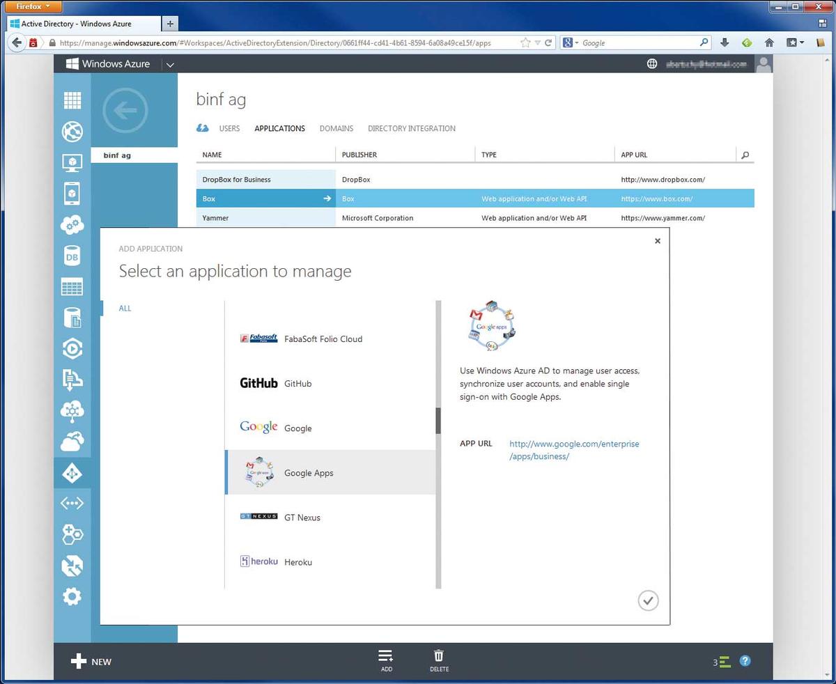Open Mobile Services phone icon in sidebar
Image resolution: width=836 pixels, height=684 pixels.
[x=72, y=194]
